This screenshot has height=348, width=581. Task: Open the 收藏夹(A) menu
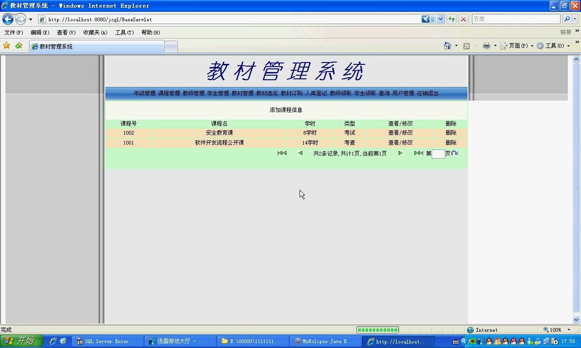pyautogui.click(x=95, y=33)
